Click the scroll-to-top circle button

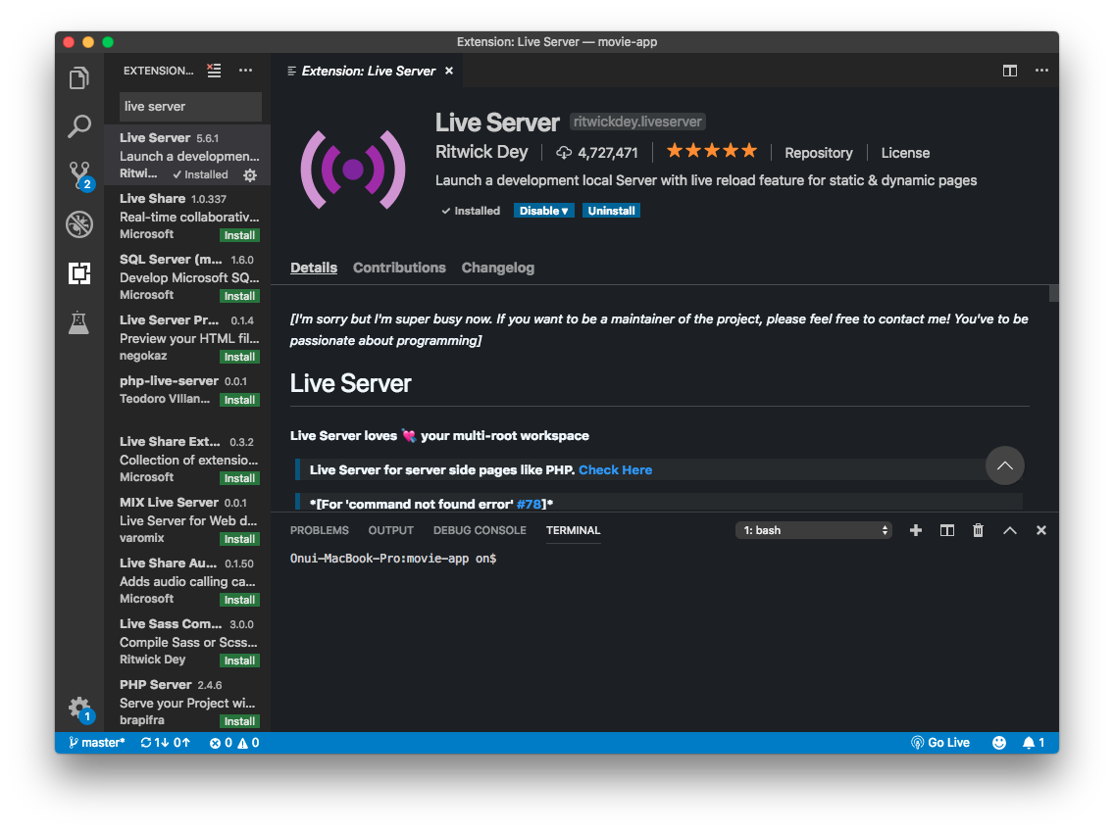1004,465
